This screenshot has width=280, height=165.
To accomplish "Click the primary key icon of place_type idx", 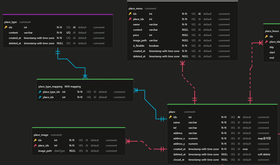I will click(6, 27).
